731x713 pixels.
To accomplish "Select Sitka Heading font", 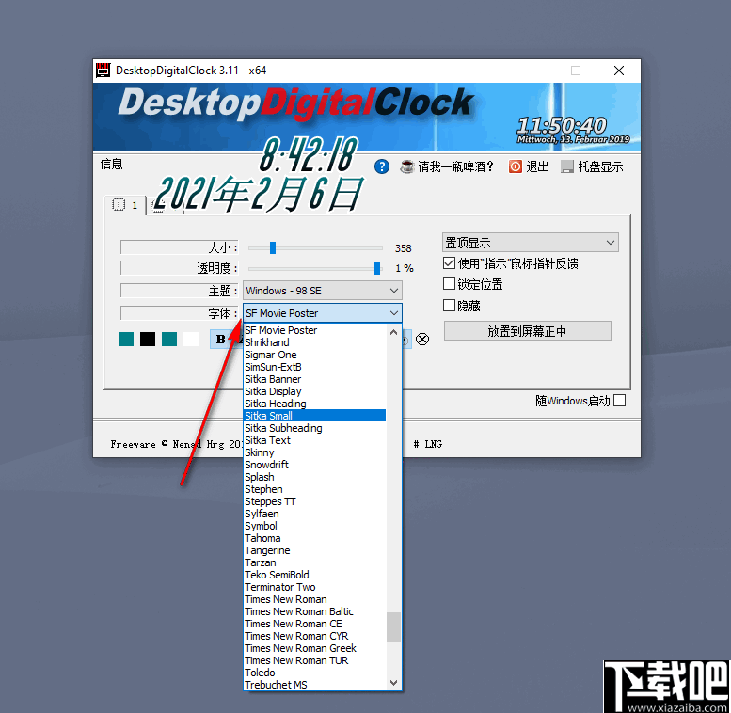I will tap(314, 404).
